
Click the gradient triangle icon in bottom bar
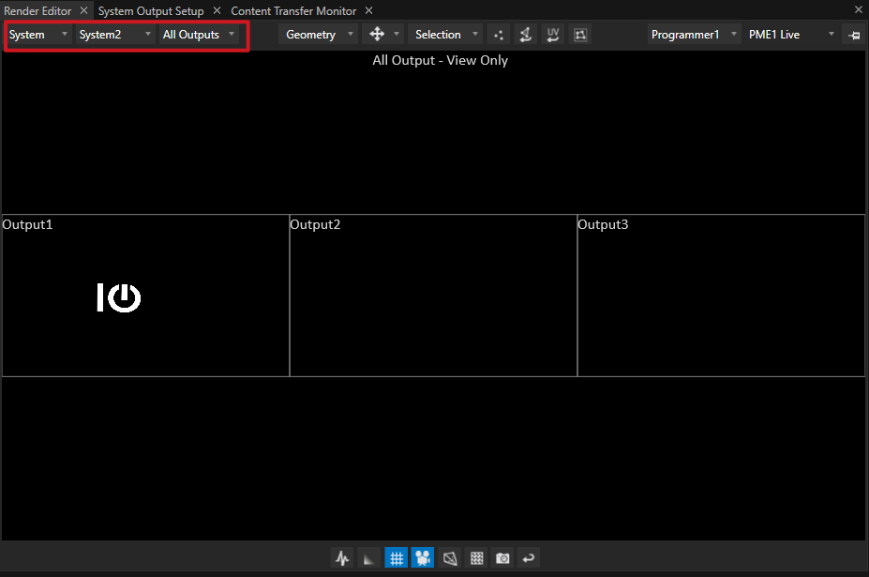tap(368, 557)
